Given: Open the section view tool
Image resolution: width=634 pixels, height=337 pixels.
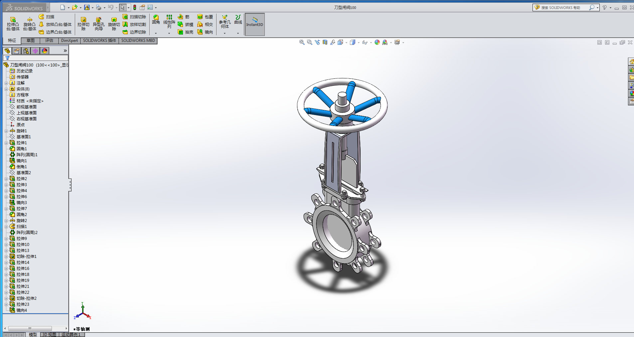Looking at the screenshot, I should [325, 43].
